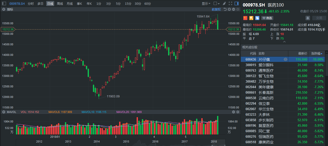Expand the 指标 indicator dropdown
The height and width of the screenshot is (146, 328).
click(x=4, y=9)
